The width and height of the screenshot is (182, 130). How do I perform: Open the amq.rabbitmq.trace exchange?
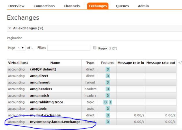47,102
